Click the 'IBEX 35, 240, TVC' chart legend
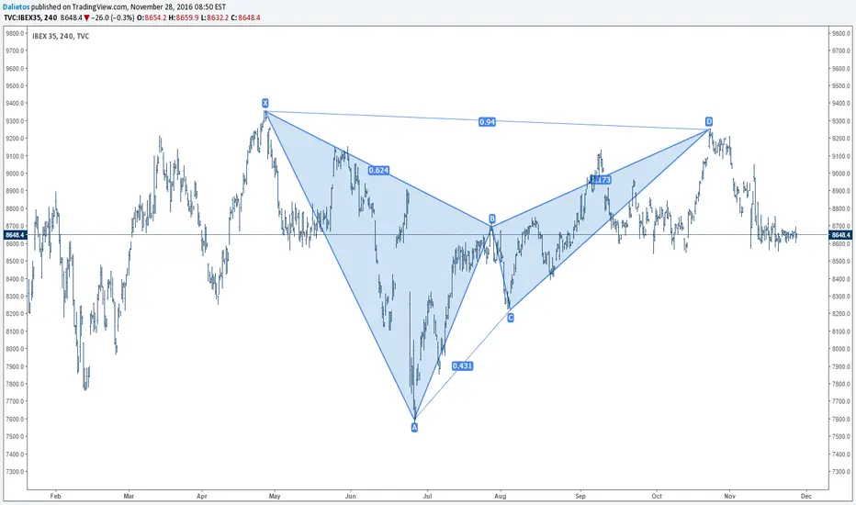Viewport: 856px width, 505px height. pos(61,36)
